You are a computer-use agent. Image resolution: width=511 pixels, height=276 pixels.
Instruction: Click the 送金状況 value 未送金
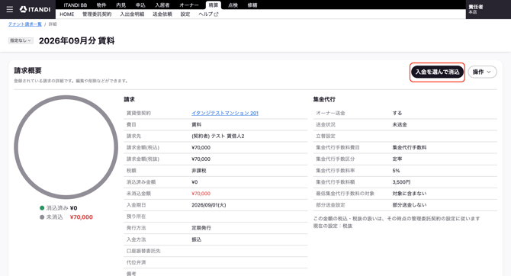click(x=400, y=124)
